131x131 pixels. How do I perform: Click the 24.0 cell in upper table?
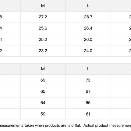(88, 51)
